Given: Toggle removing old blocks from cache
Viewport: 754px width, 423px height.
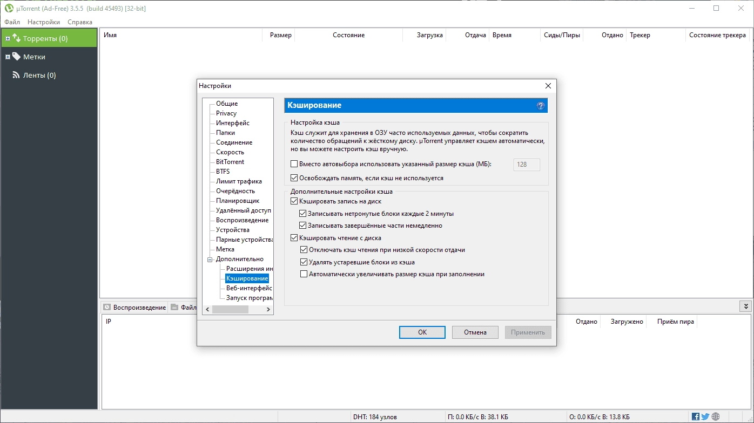Looking at the screenshot, I should click(304, 262).
